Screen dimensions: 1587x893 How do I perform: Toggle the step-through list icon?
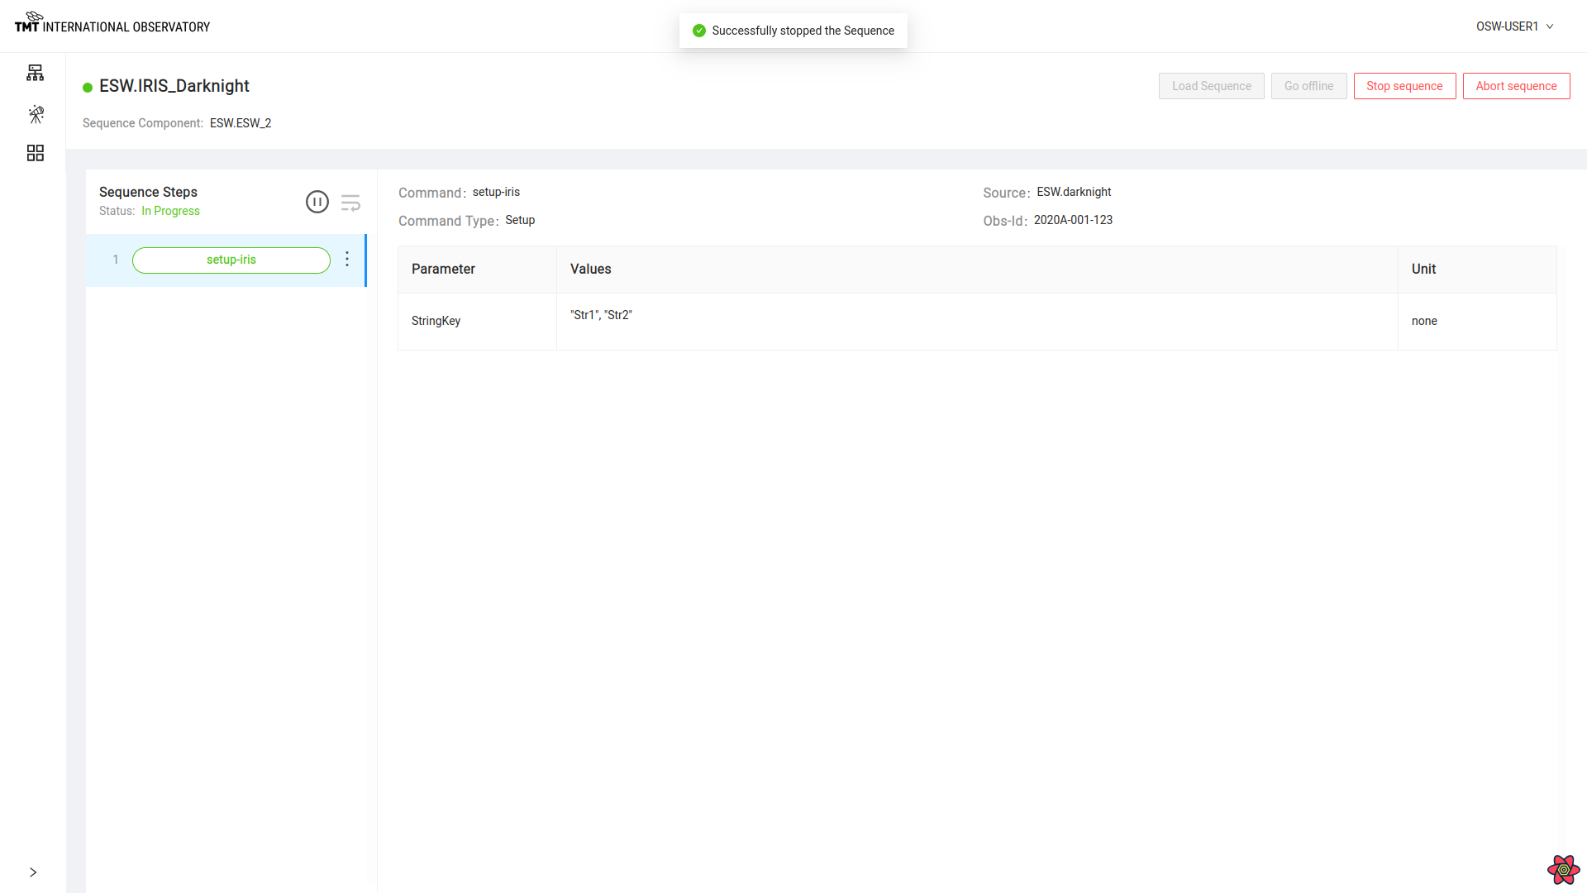pyautogui.click(x=350, y=203)
